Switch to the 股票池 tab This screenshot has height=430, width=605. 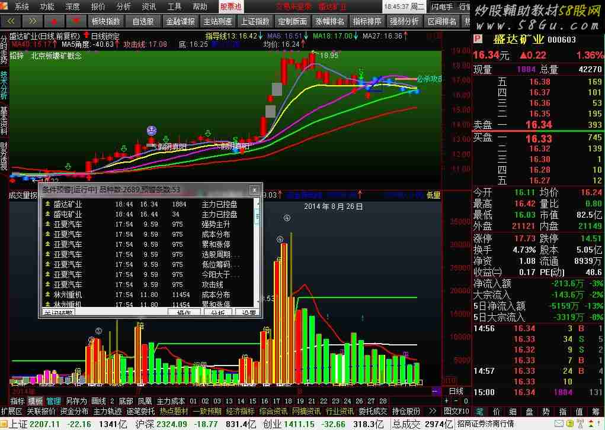coord(231,7)
